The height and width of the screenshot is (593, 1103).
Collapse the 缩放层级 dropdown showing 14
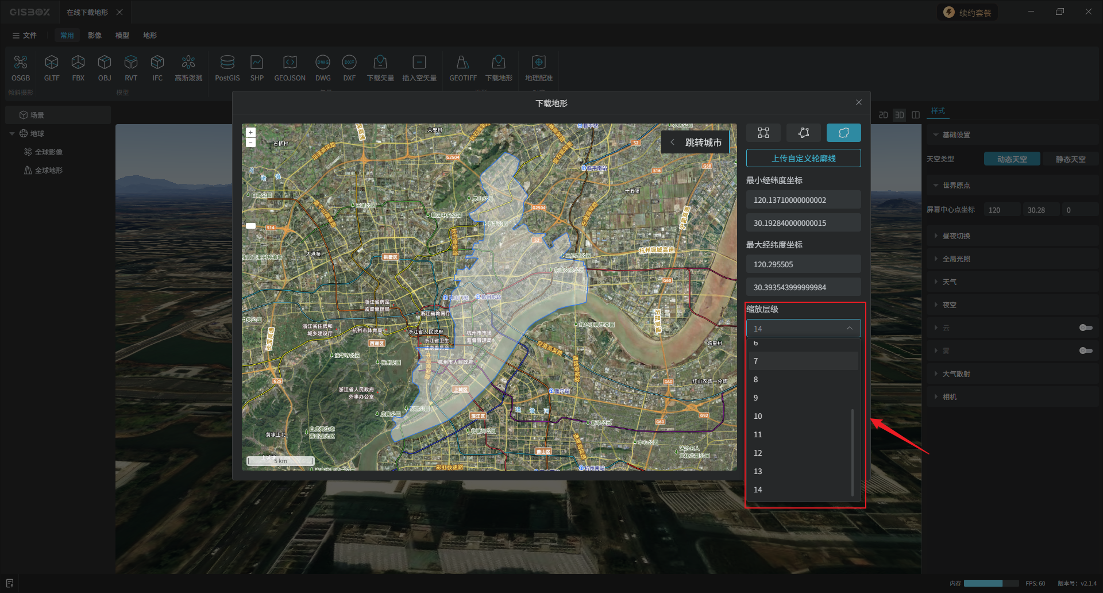point(803,329)
